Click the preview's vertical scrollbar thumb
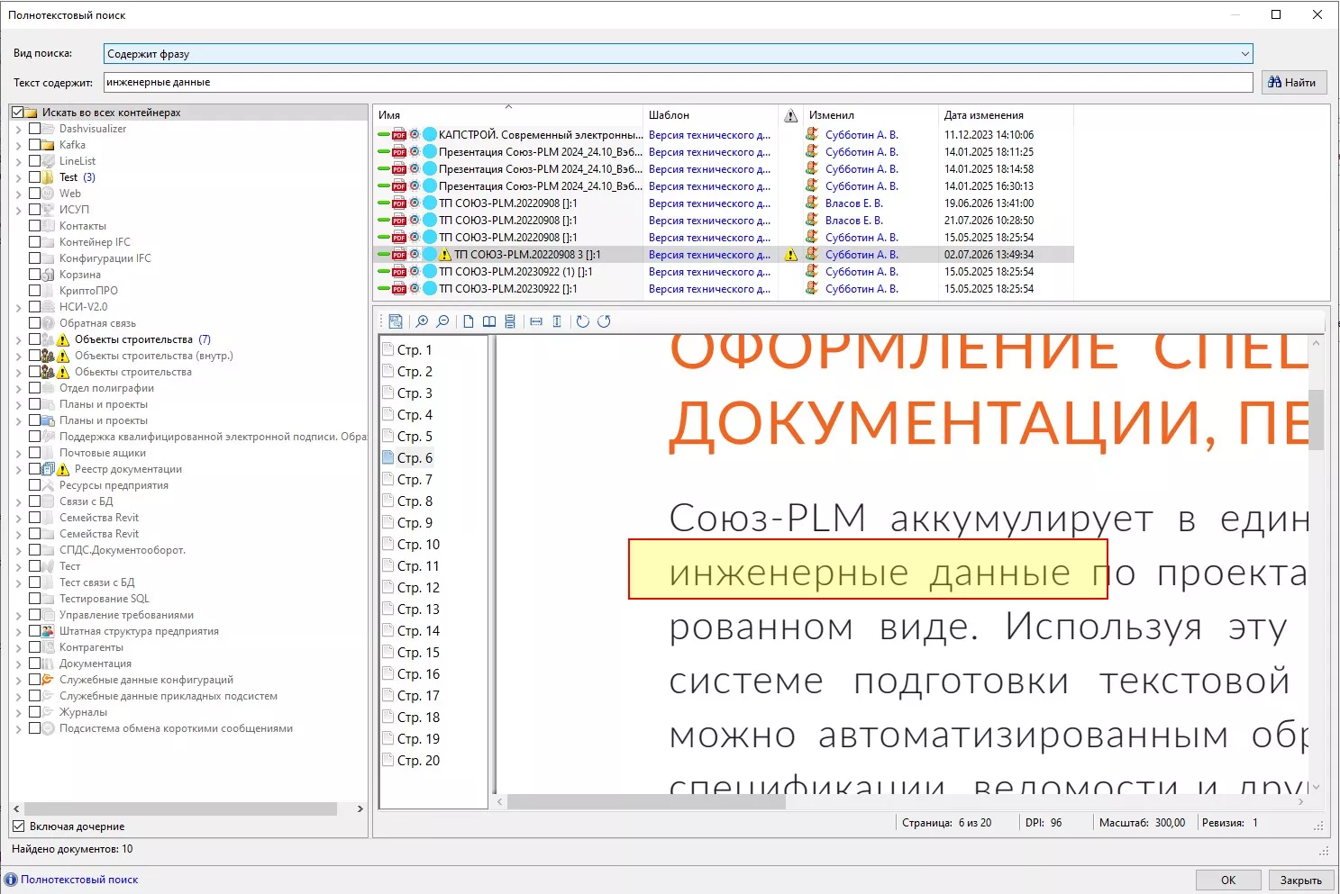The width and height of the screenshot is (1340, 894). click(1317, 420)
